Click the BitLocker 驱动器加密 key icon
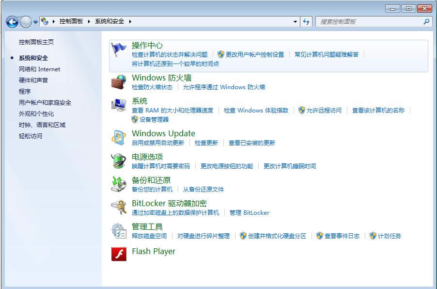This screenshot has width=437, height=289. 118,208
